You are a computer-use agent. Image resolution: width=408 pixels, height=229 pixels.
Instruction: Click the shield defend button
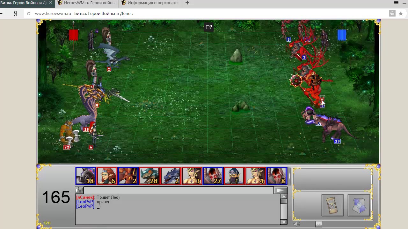click(x=359, y=205)
